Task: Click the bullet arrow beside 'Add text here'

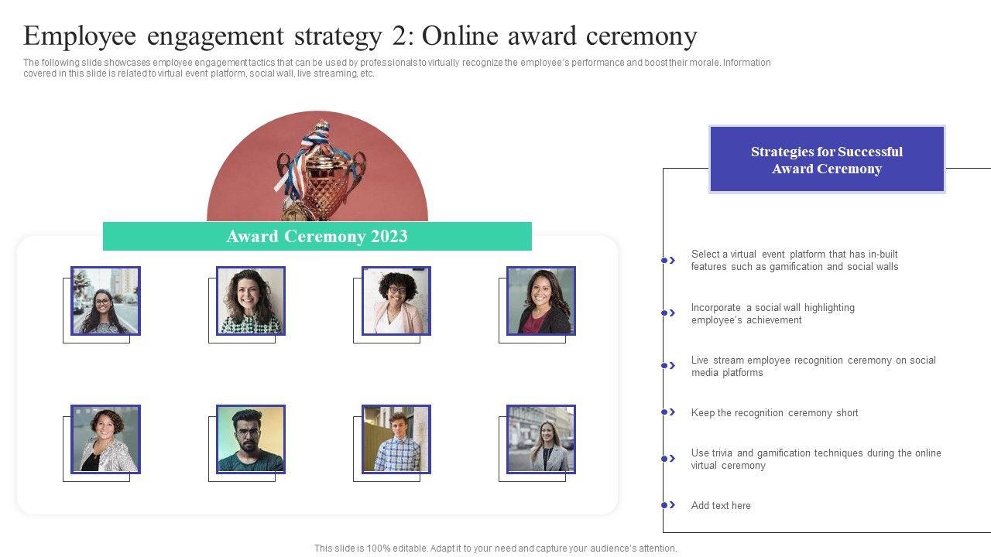Action: click(668, 505)
